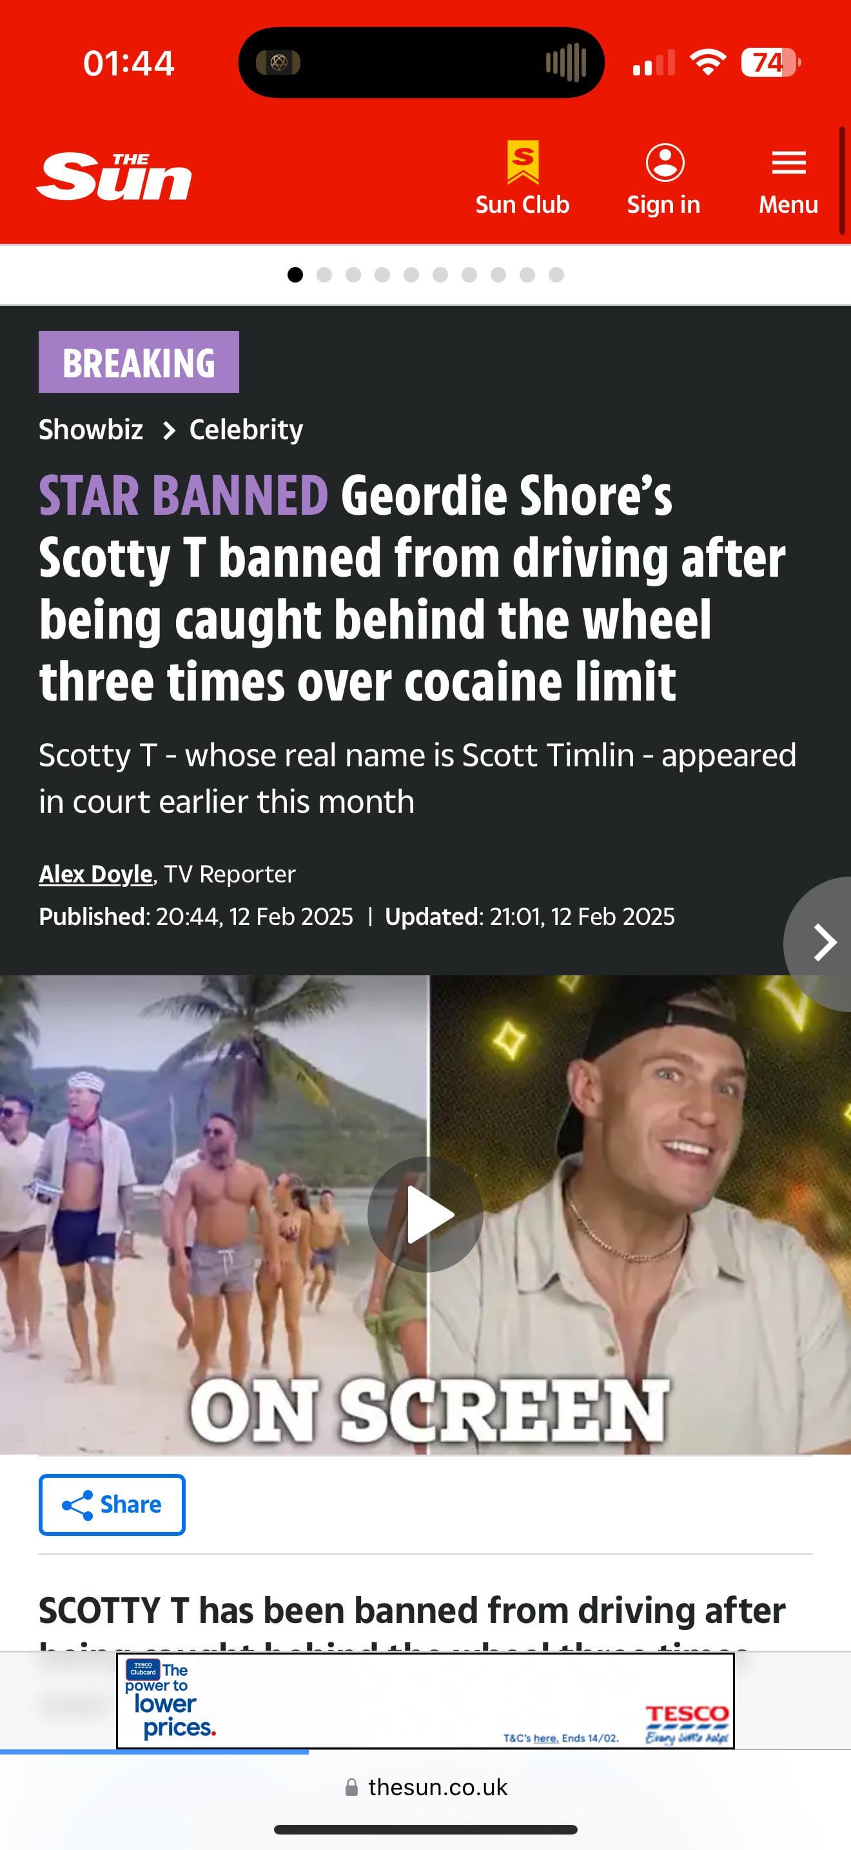Select the fifth carousel dot

click(x=411, y=274)
